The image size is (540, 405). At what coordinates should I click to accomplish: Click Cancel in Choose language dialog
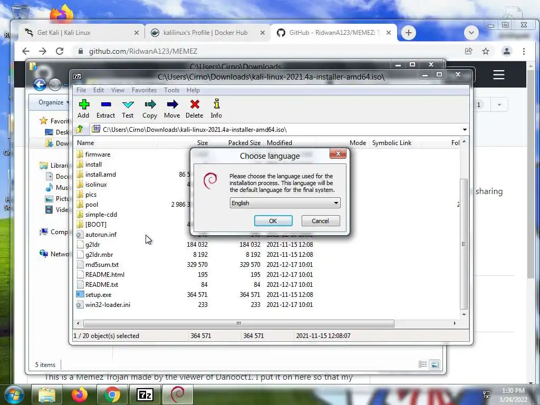[x=320, y=221]
